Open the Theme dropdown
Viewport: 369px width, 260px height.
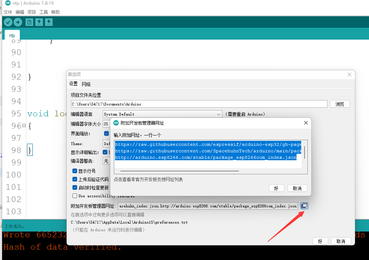107,144
